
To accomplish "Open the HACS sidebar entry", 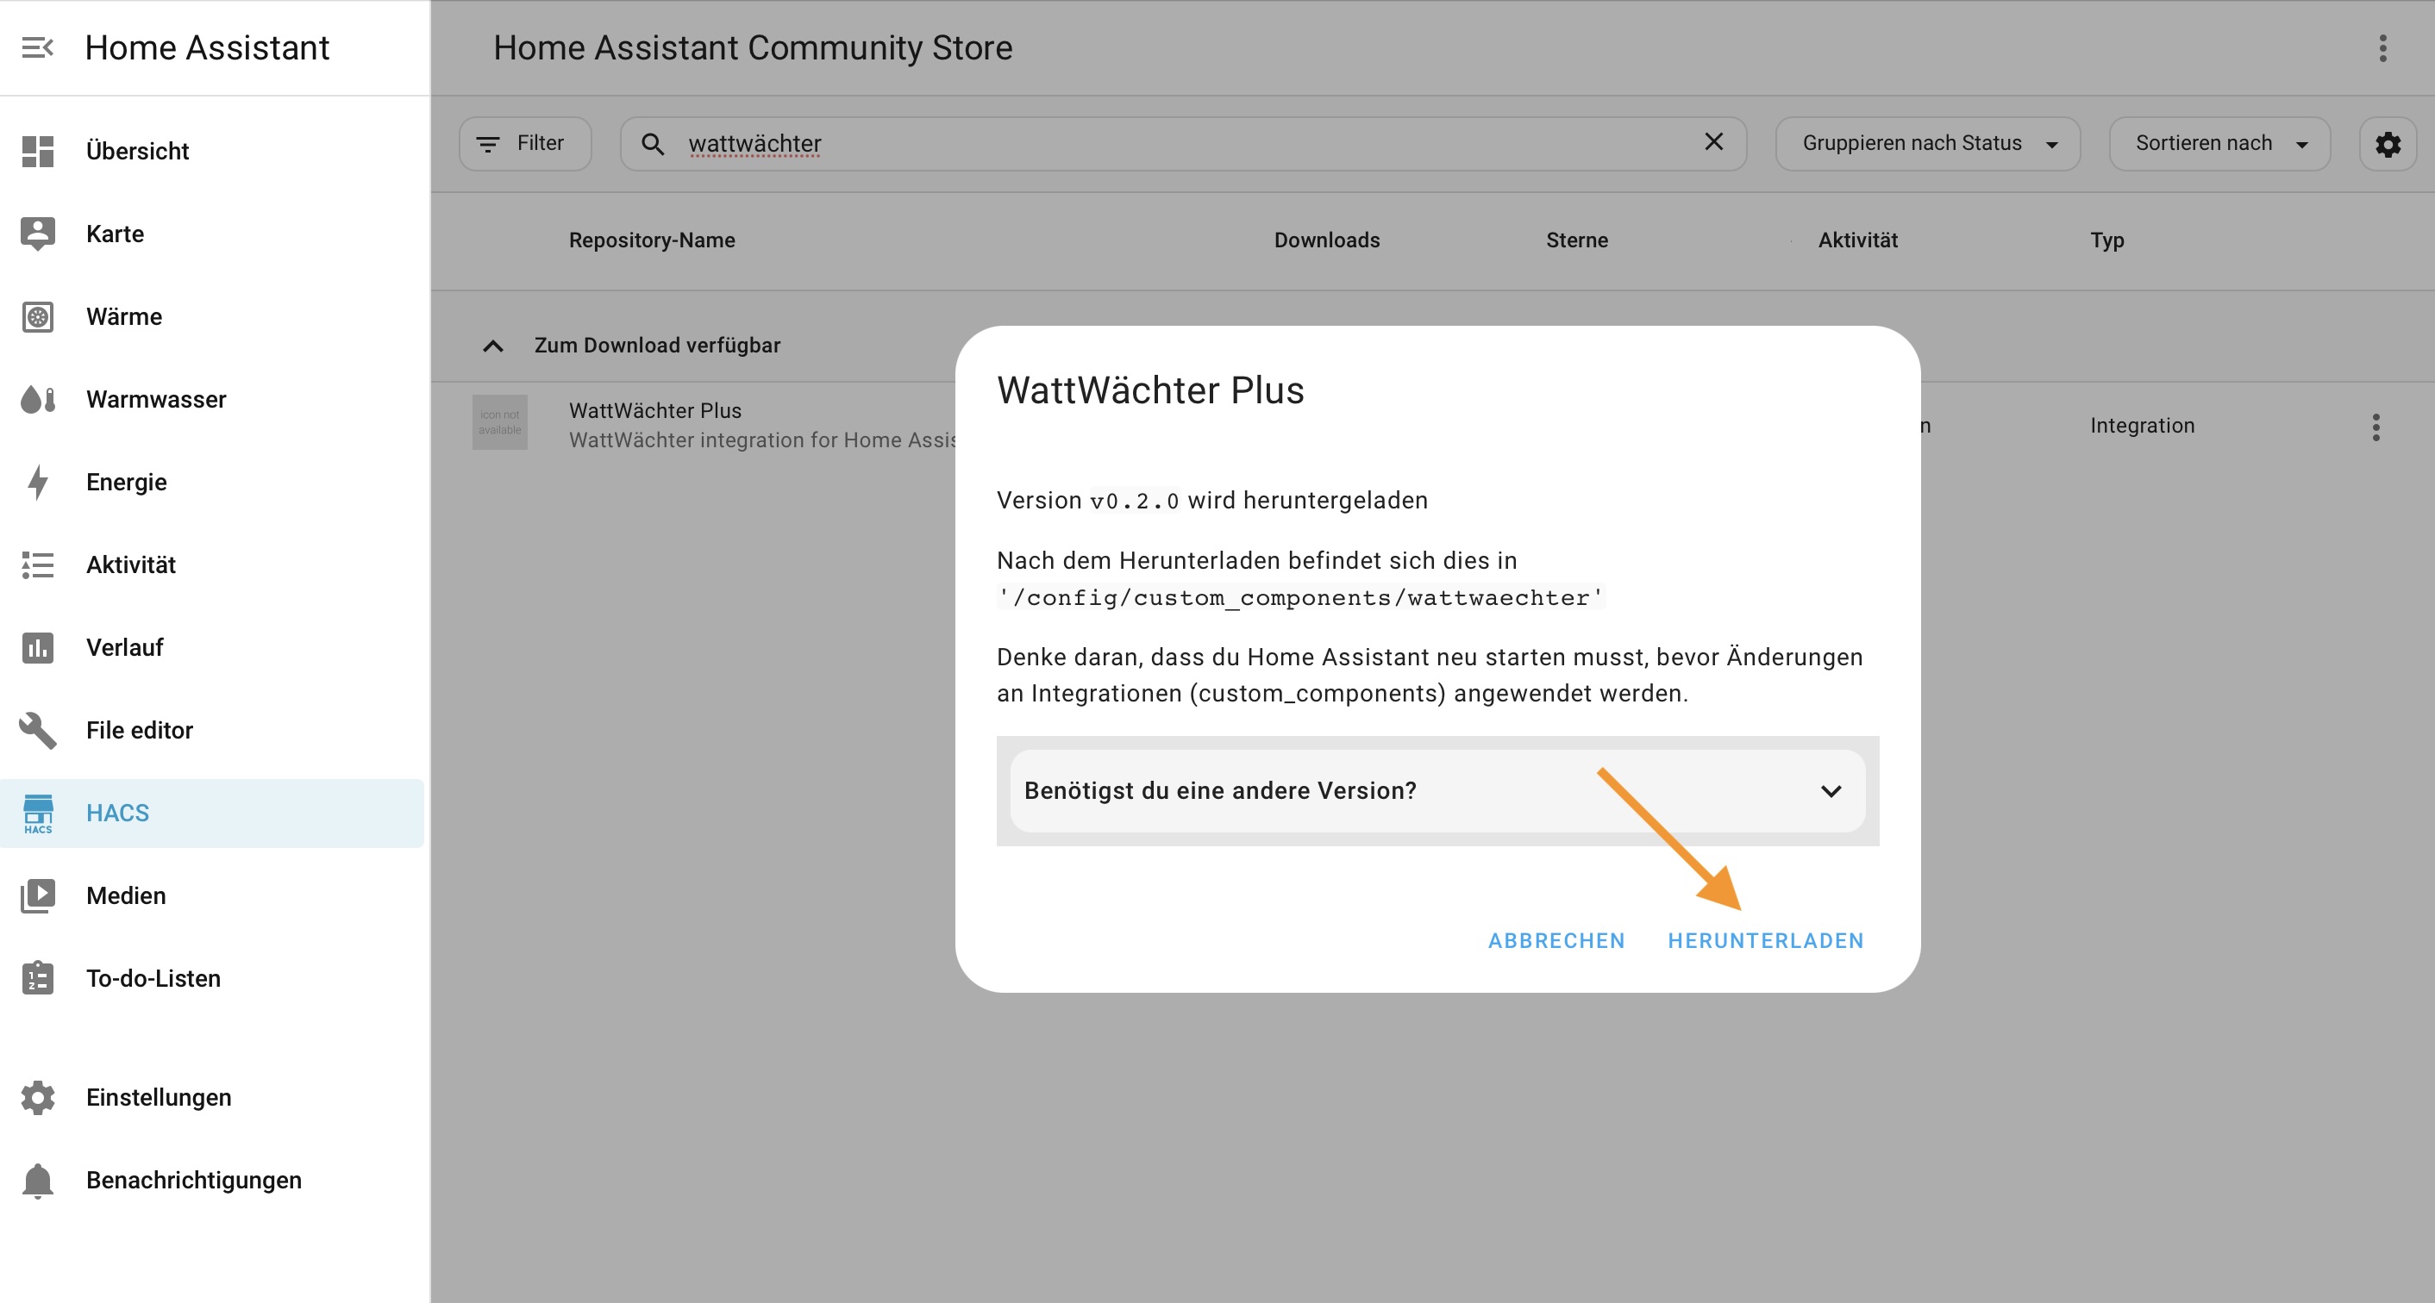I will pos(117,813).
